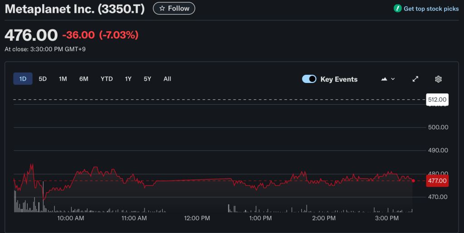Toggle the Key Events switch

309,79
